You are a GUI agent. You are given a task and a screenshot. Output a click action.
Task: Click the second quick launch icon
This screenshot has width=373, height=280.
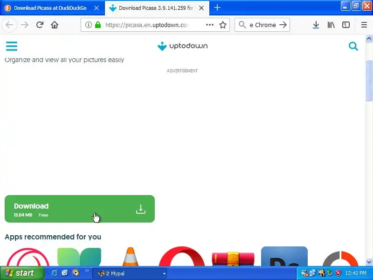coord(65,273)
